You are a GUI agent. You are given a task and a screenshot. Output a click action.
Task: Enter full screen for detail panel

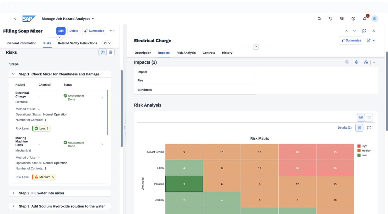tap(364, 31)
